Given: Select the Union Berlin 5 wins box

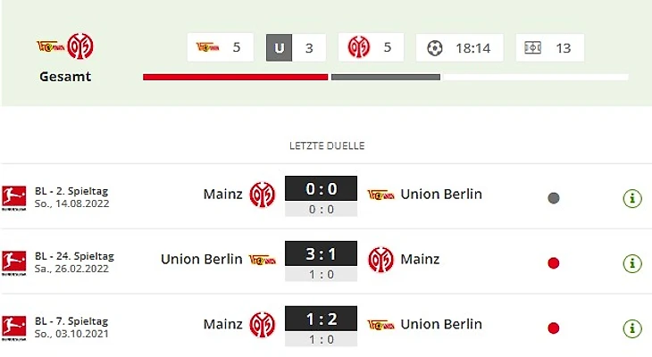Looking at the screenshot, I should click(220, 47).
